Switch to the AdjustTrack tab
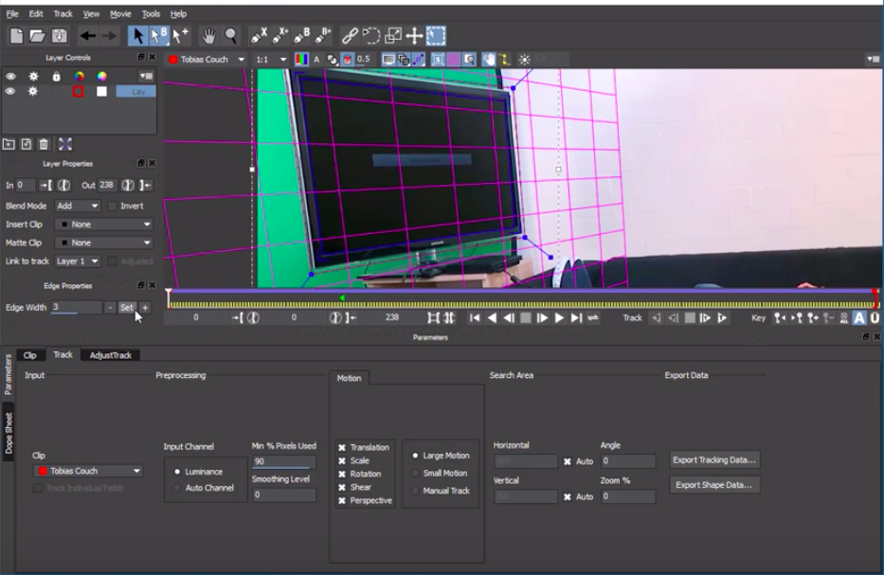Viewport: 884px width, 575px height. (x=111, y=355)
